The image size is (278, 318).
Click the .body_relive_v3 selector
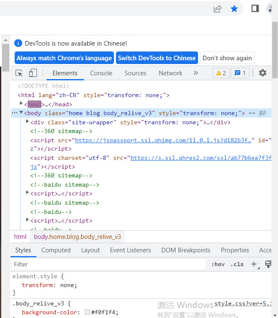click(x=39, y=303)
